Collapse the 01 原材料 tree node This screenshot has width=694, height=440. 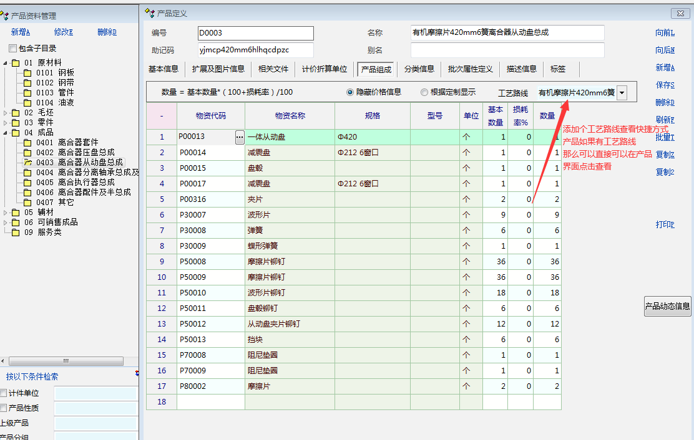[x=6, y=63]
